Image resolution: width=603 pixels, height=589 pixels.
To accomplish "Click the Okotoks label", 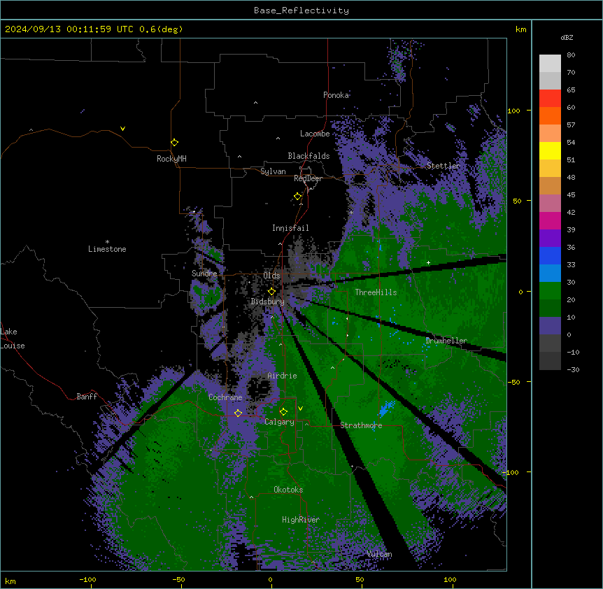I will point(288,490).
